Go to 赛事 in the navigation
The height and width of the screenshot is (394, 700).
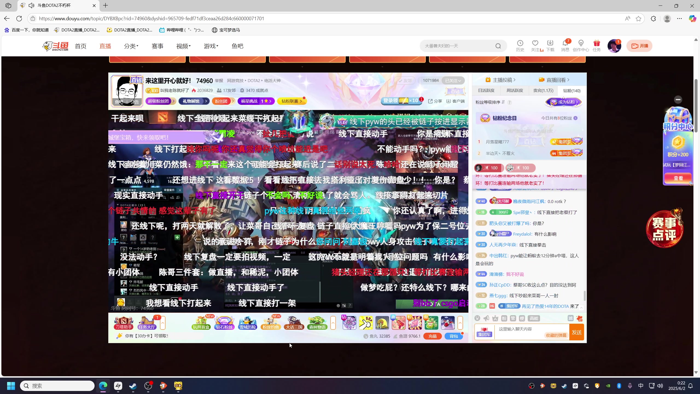pyautogui.click(x=157, y=46)
